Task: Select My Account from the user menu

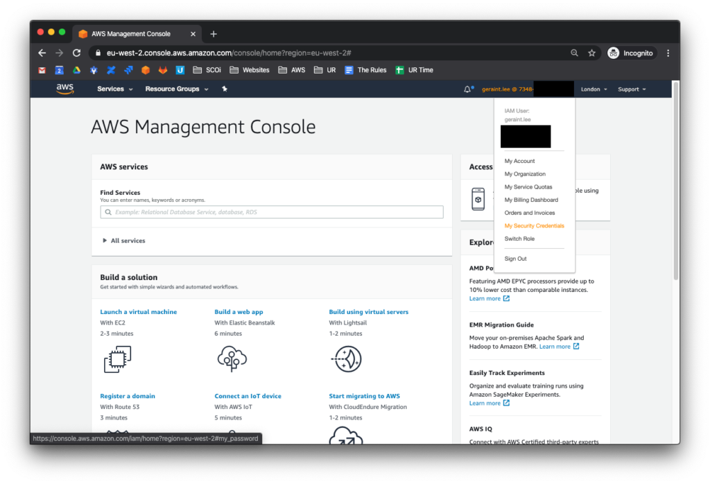Action: (519, 161)
